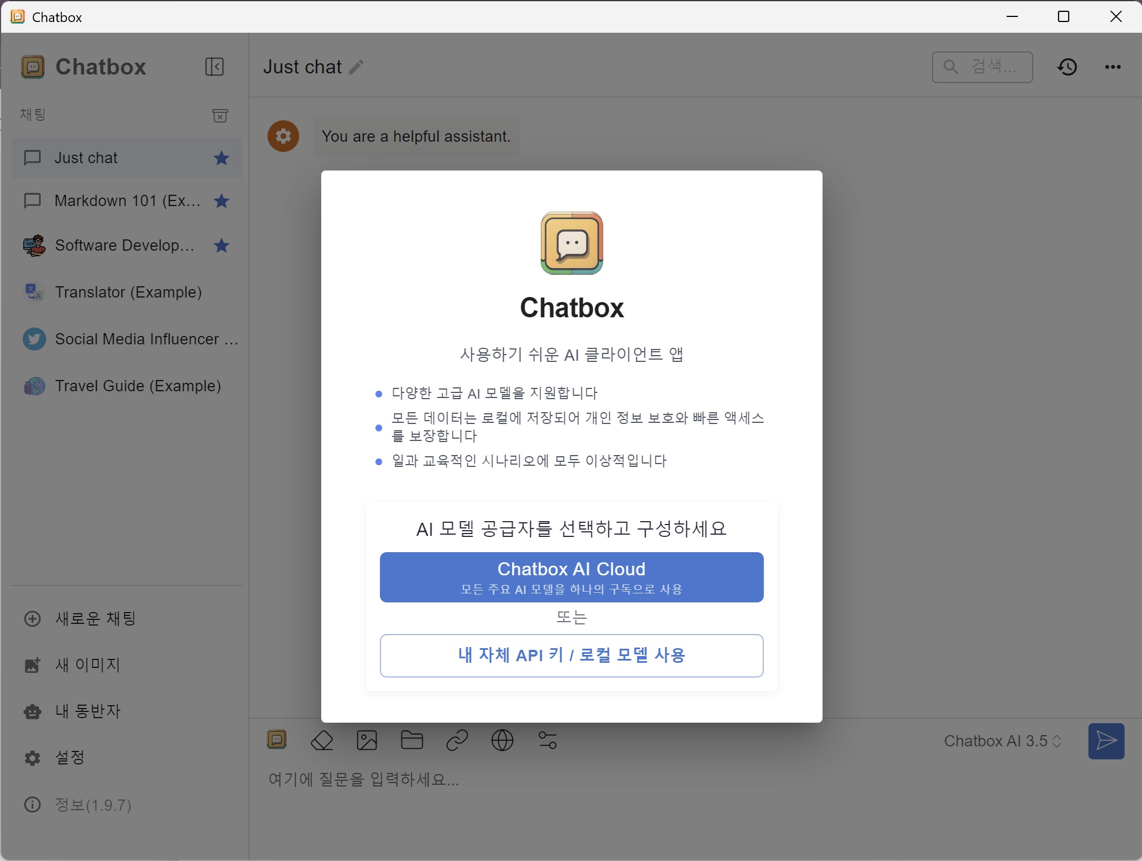1142x861 pixels.
Task: Select use my own API key / local model
Action: point(571,655)
